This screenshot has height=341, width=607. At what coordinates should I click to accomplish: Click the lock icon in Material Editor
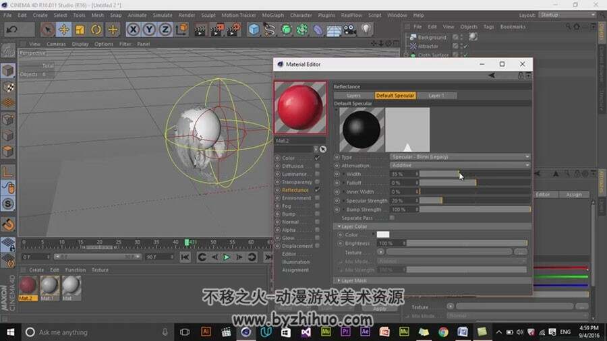[x=521, y=75]
